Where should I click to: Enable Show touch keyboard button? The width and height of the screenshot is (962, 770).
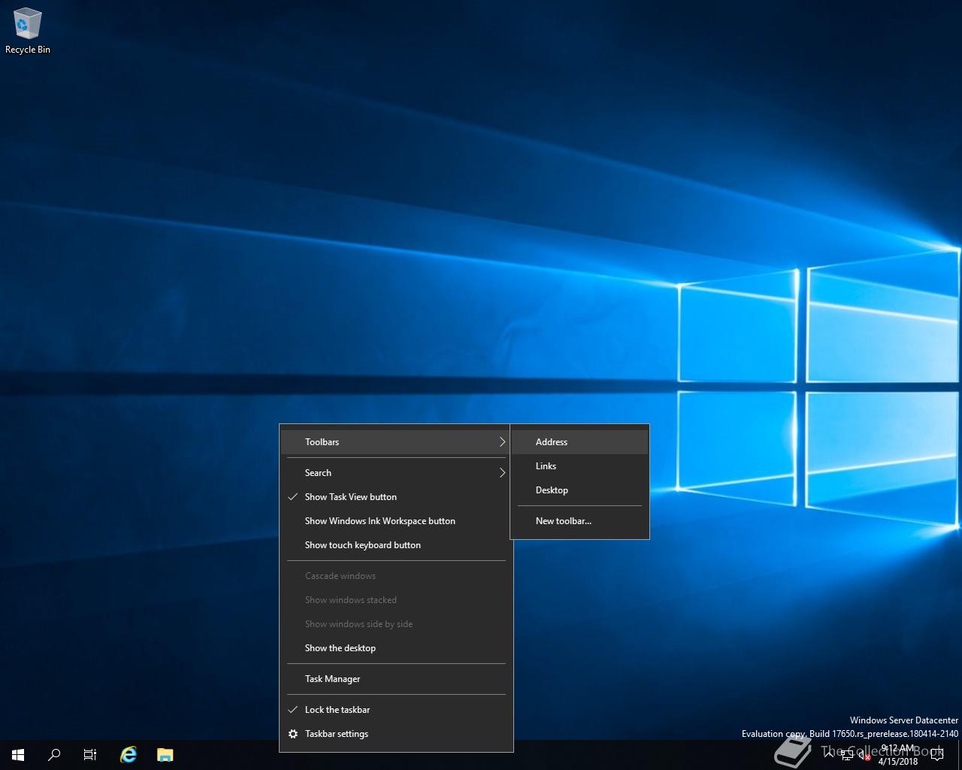396,545
